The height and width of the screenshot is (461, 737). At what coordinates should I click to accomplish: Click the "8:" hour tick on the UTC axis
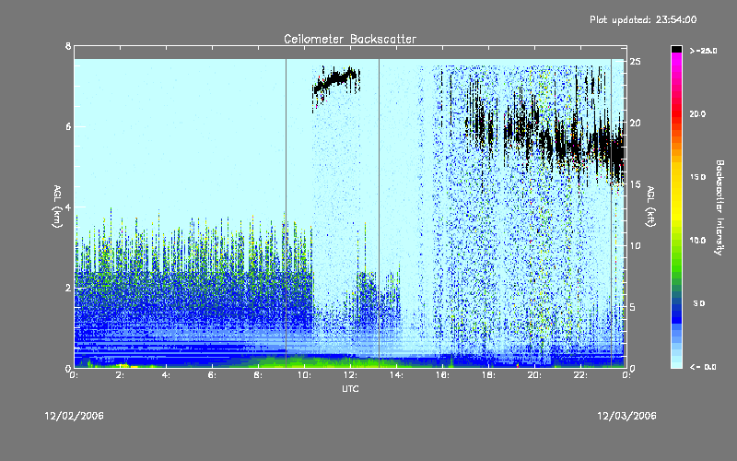click(x=259, y=375)
